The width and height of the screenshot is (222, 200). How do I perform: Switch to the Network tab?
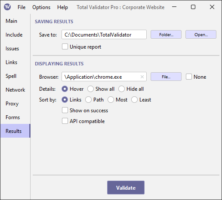coord(15,90)
